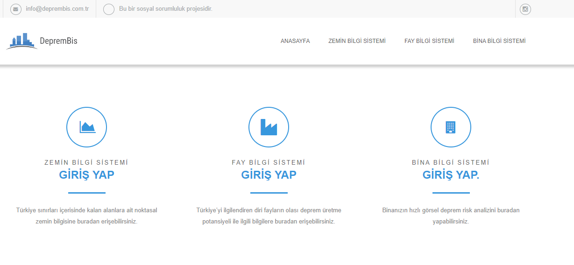Image resolution: width=574 pixels, height=265 pixels.
Task: Click the DepremBis site name text
Action: 58,41
